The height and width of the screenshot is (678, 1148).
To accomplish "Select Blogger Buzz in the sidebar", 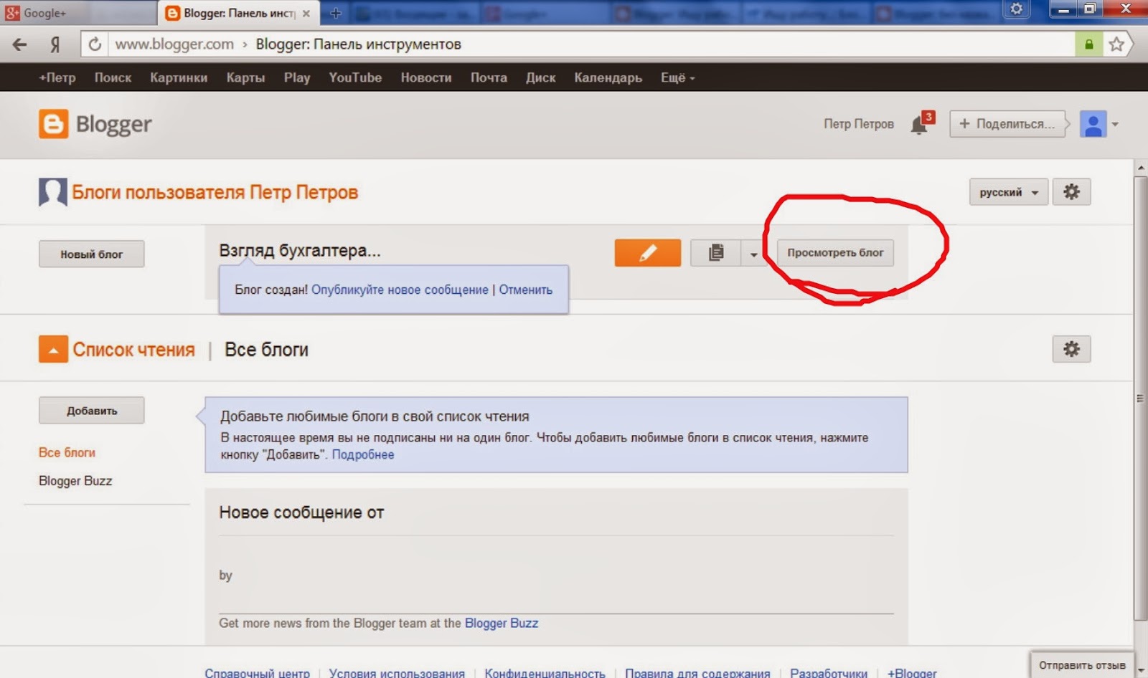I will (x=75, y=481).
